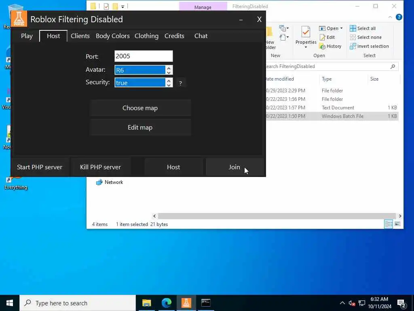Click Select none in Explorer ribbon

(365, 37)
